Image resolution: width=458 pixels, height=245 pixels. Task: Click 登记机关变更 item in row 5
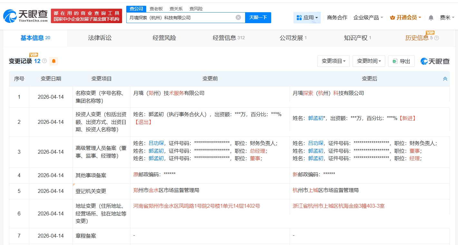coord(91,191)
